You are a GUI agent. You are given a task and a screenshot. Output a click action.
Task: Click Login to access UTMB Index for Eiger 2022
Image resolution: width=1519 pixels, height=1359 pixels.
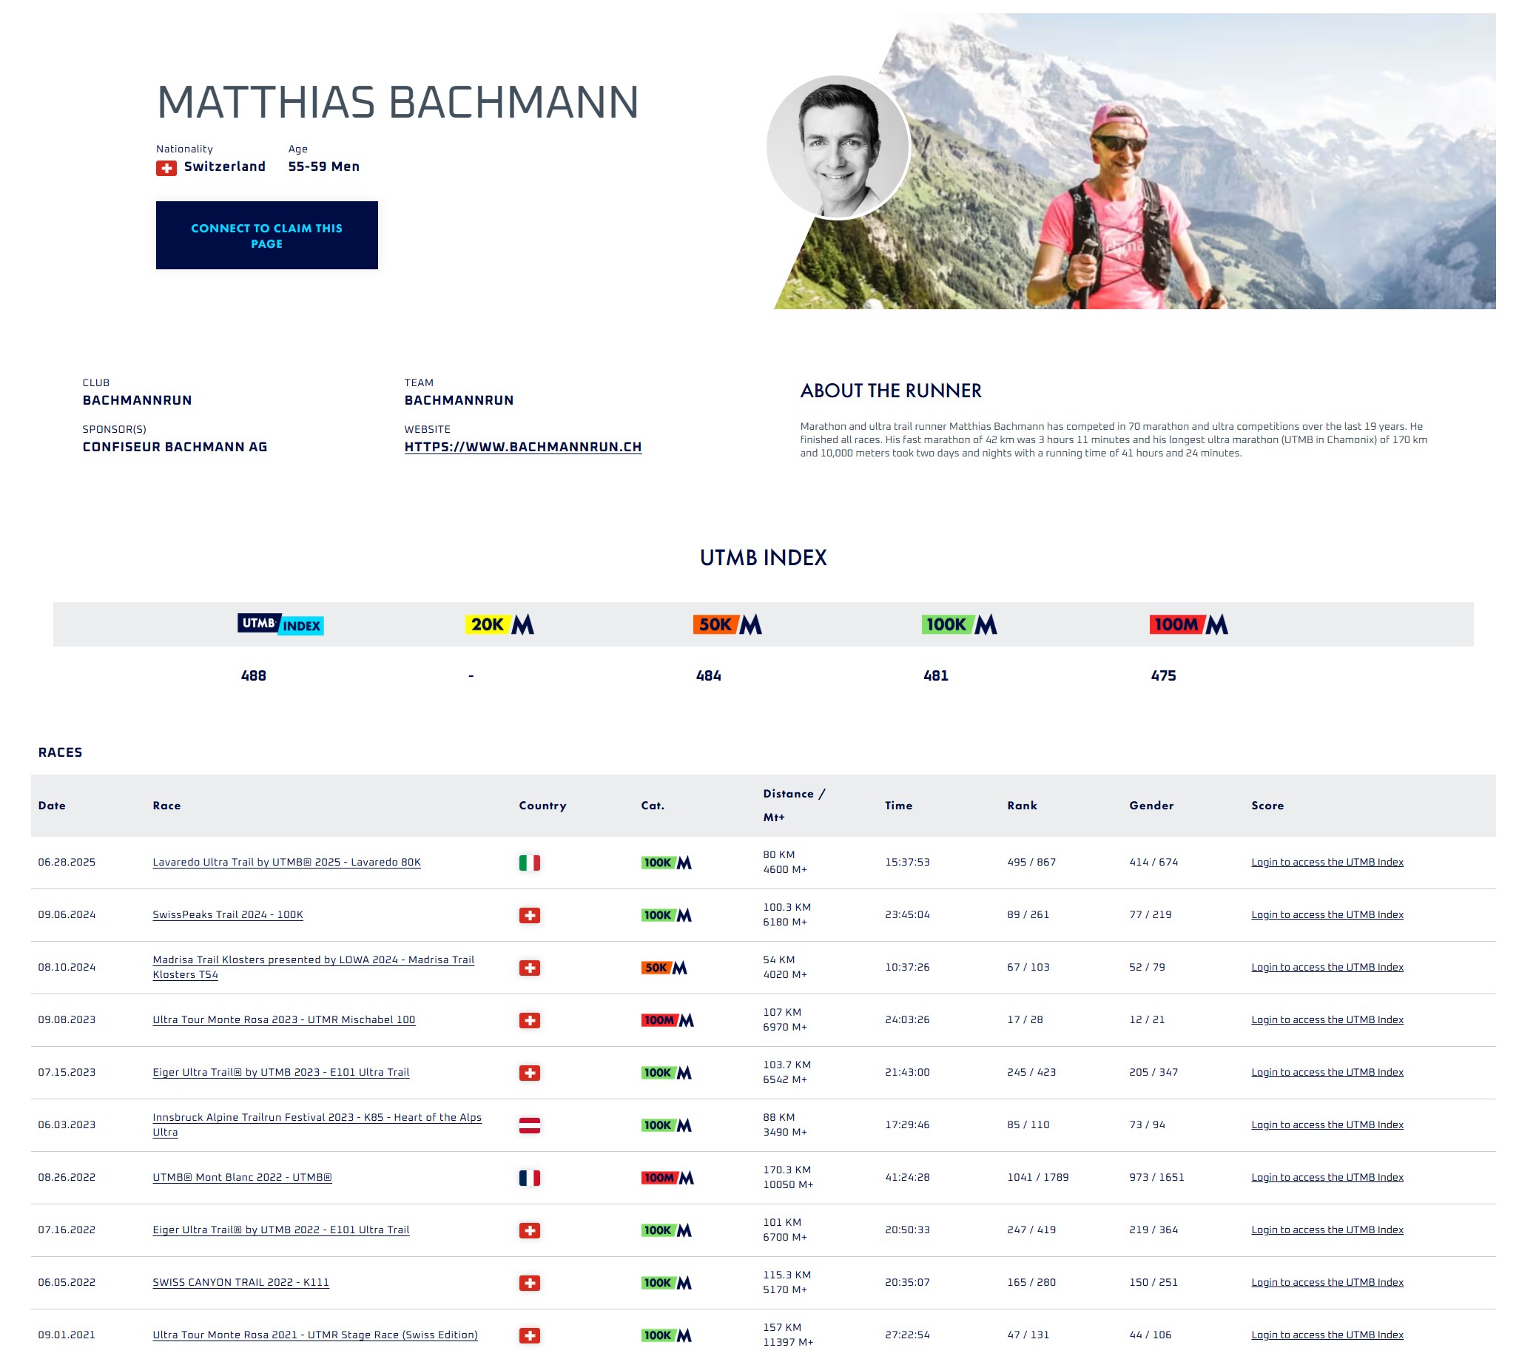pos(1327,1230)
